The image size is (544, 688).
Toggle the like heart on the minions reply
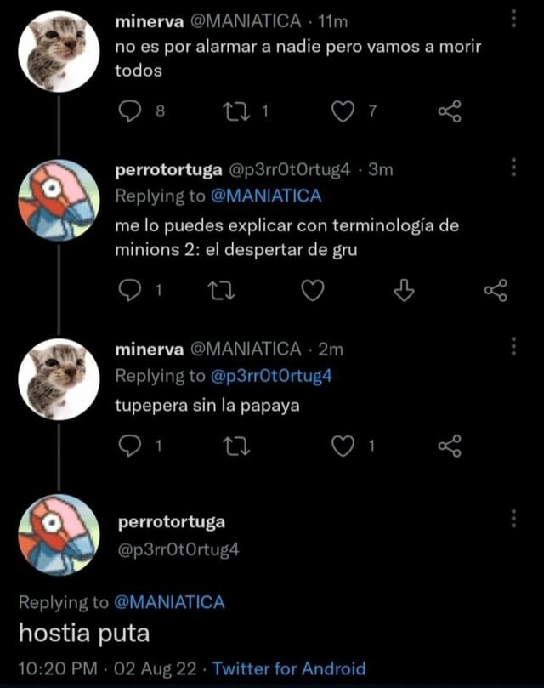[313, 290]
